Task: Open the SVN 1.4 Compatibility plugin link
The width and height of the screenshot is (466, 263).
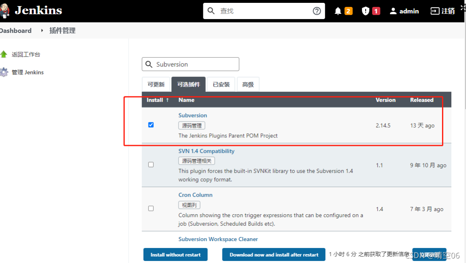Action: 206,151
